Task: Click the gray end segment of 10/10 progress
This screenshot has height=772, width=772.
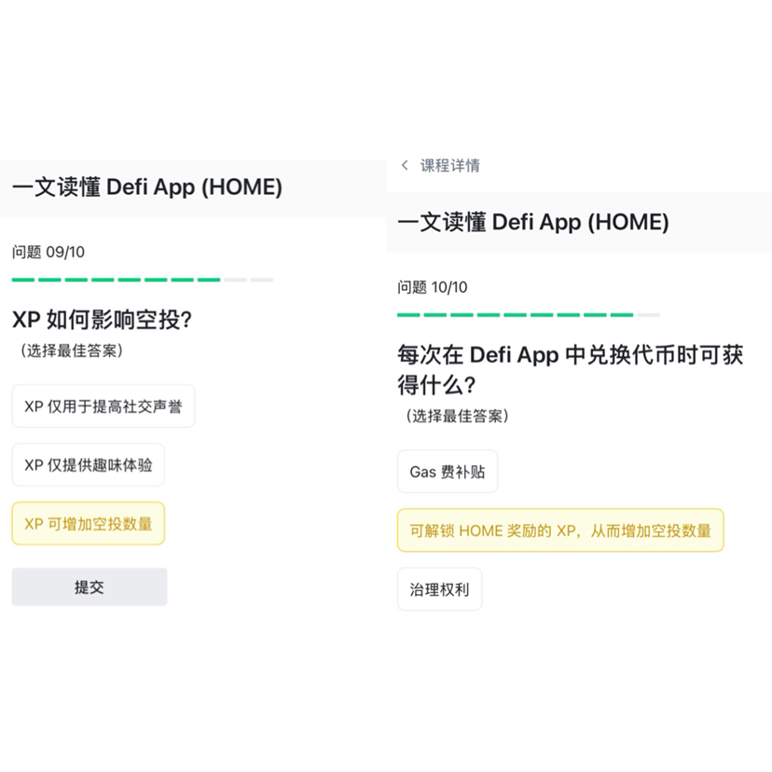Action: (x=648, y=315)
